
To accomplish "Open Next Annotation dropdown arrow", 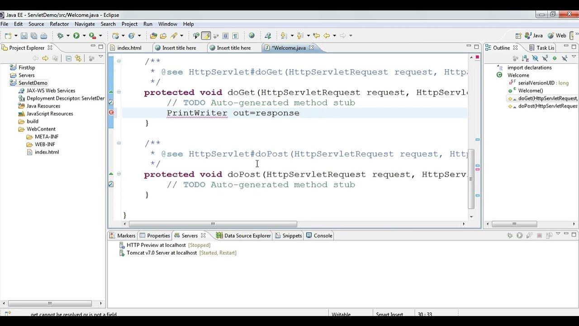I will (292, 35).
